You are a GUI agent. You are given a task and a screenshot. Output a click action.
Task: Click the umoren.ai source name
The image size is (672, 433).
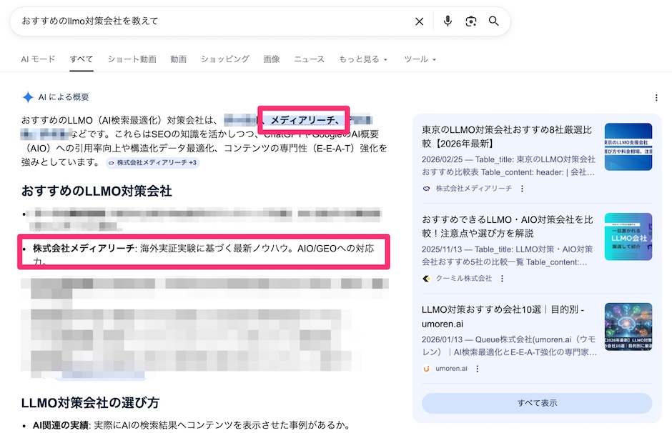pos(451,368)
